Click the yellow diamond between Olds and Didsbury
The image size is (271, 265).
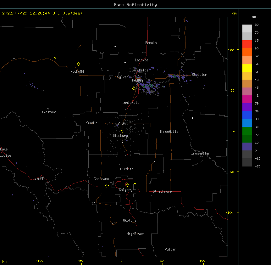coord(122,131)
